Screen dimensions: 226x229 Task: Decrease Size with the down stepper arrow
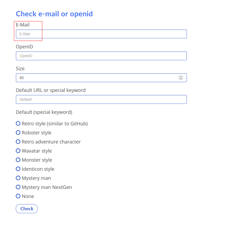[181, 79]
